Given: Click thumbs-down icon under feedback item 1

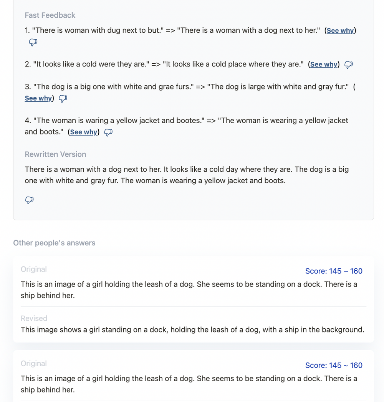Looking at the screenshot, I should click(33, 42).
